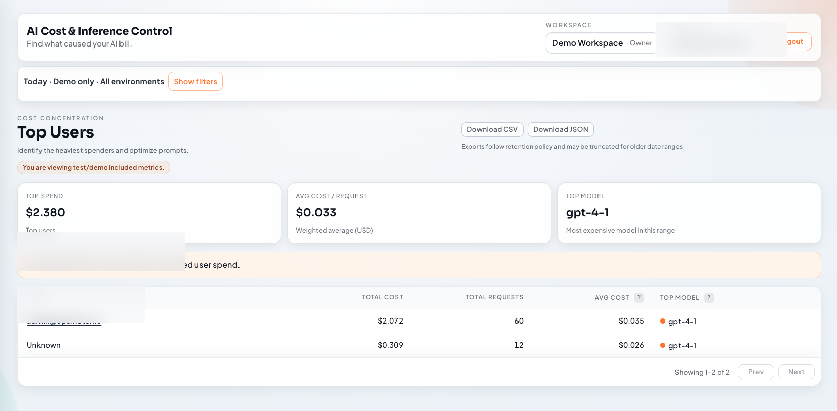Click the orange dot in the Unknown row
Screen dimensions: 837x411
[x=663, y=345]
